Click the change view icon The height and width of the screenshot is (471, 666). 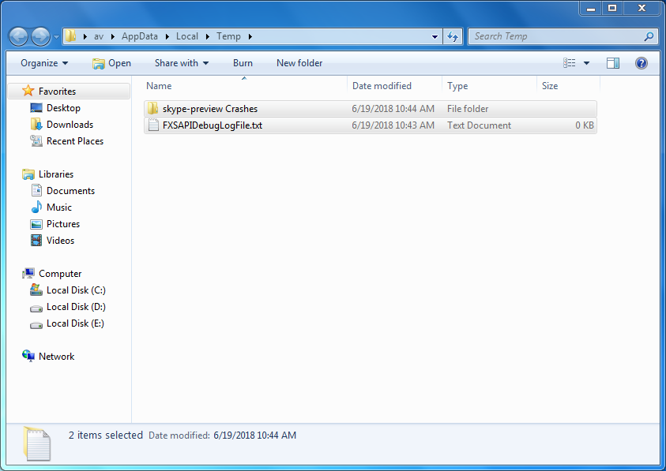click(570, 63)
